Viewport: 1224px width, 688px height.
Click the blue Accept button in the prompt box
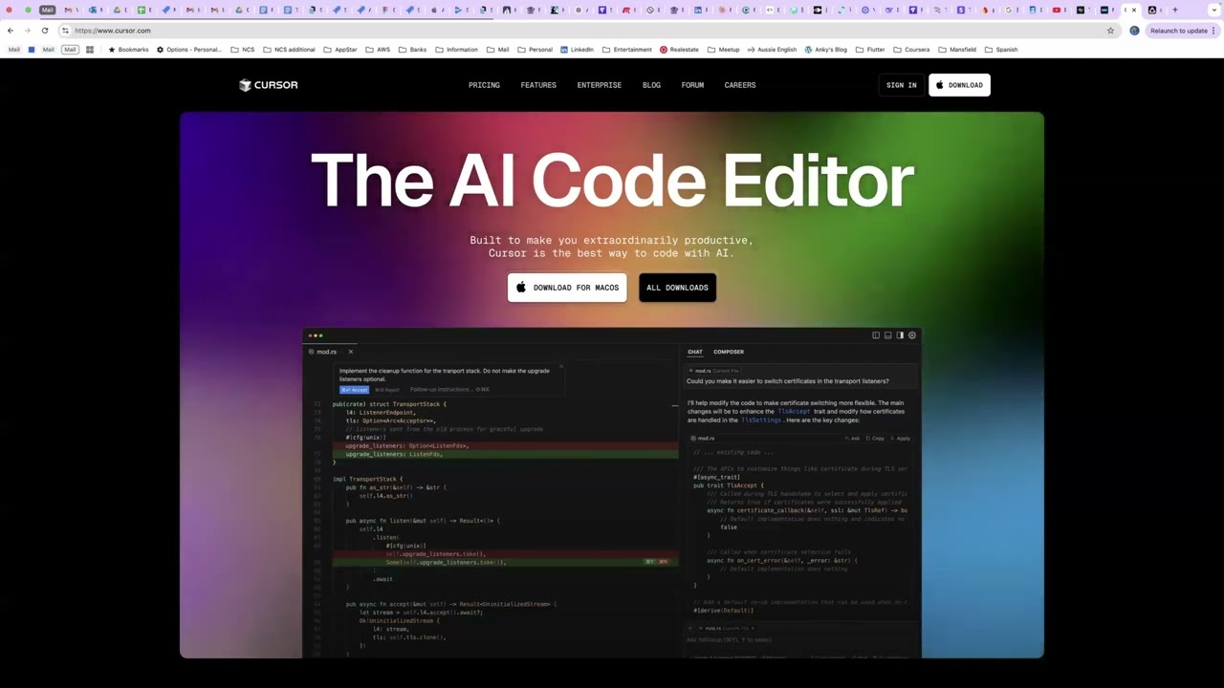coord(354,390)
